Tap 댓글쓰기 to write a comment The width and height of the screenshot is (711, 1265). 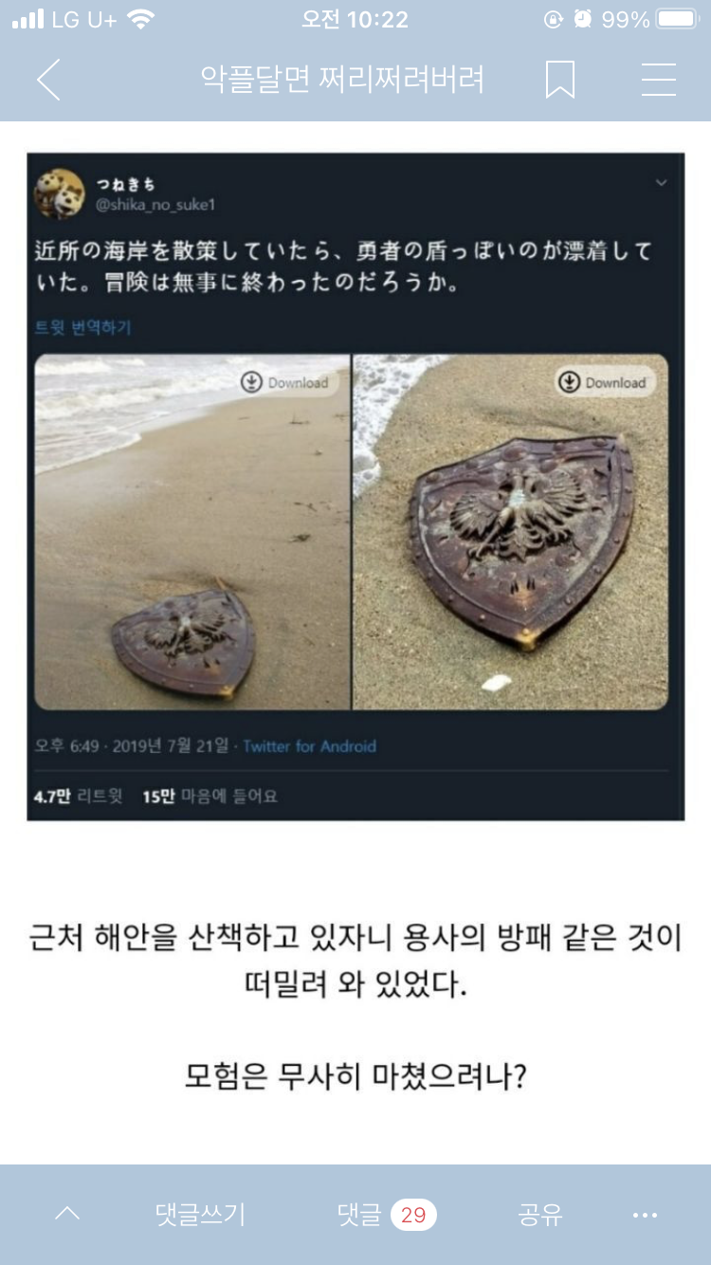pos(200,1214)
